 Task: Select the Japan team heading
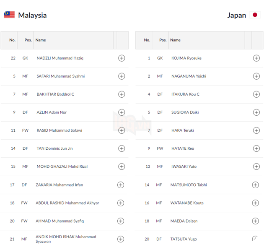tap(237, 16)
